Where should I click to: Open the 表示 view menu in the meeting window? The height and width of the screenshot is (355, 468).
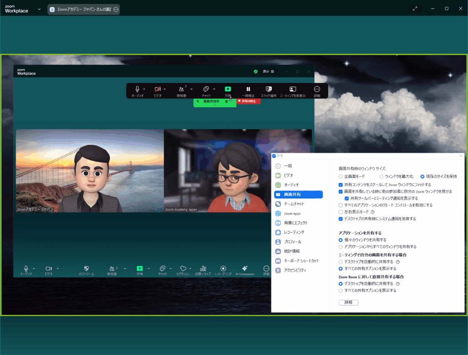pos(268,72)
